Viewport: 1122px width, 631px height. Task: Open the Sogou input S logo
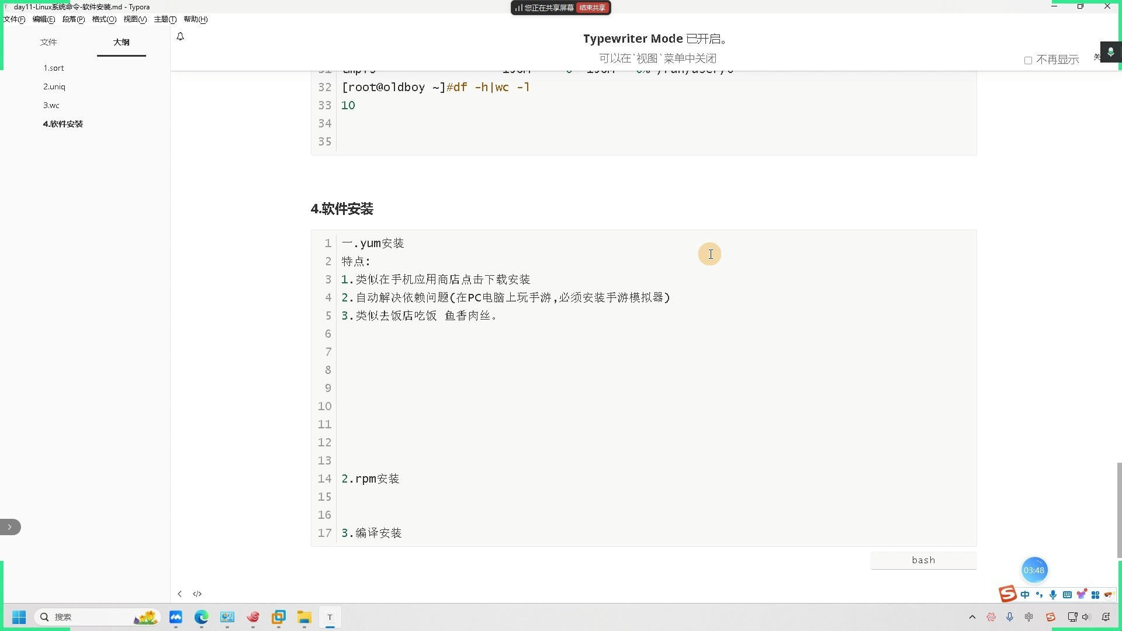point(1007,594)
